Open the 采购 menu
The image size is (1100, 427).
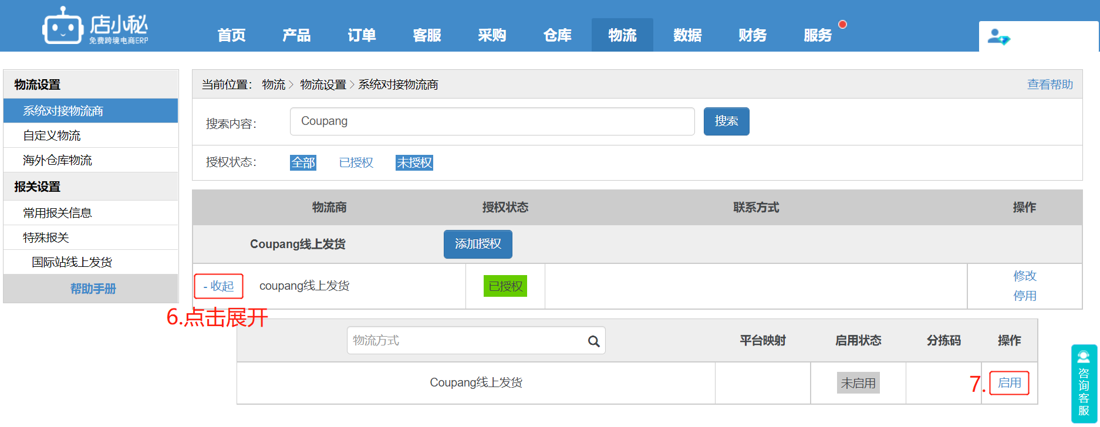[x=492, y=35]
